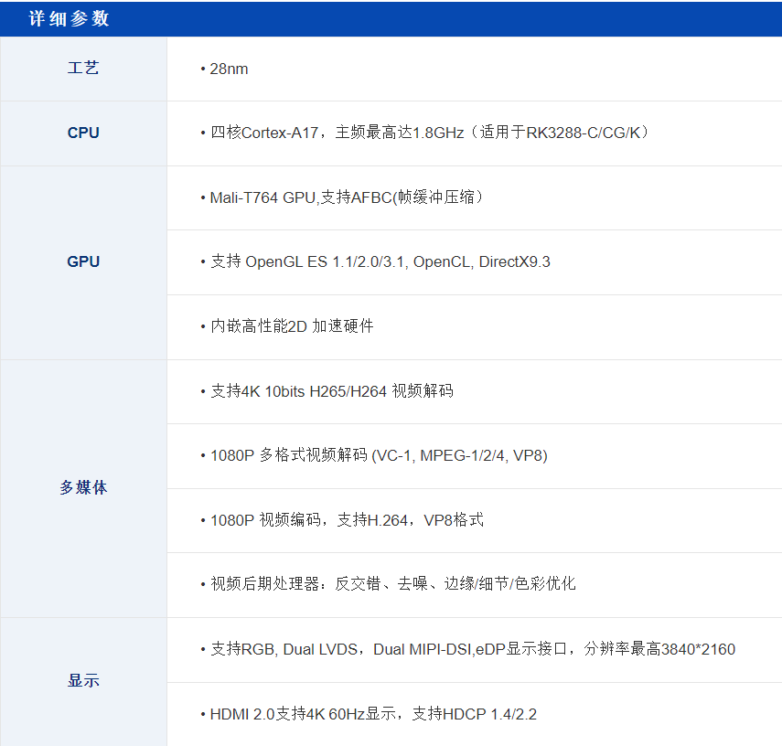The image size is (782, 746).
Task: Click the 内嵌高性能2D 加速硬件 line
Action: (x=292, y=326)
